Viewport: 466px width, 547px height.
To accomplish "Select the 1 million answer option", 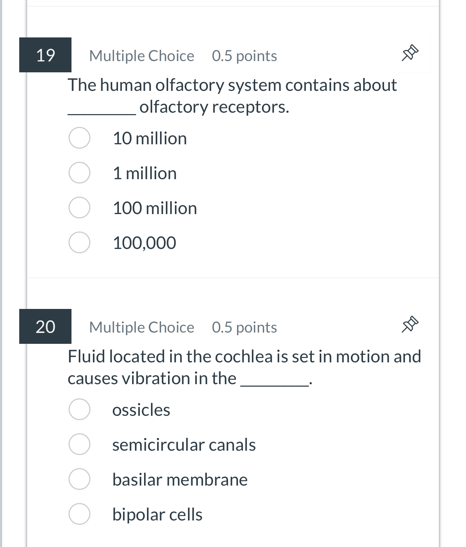I will [79, 173].
